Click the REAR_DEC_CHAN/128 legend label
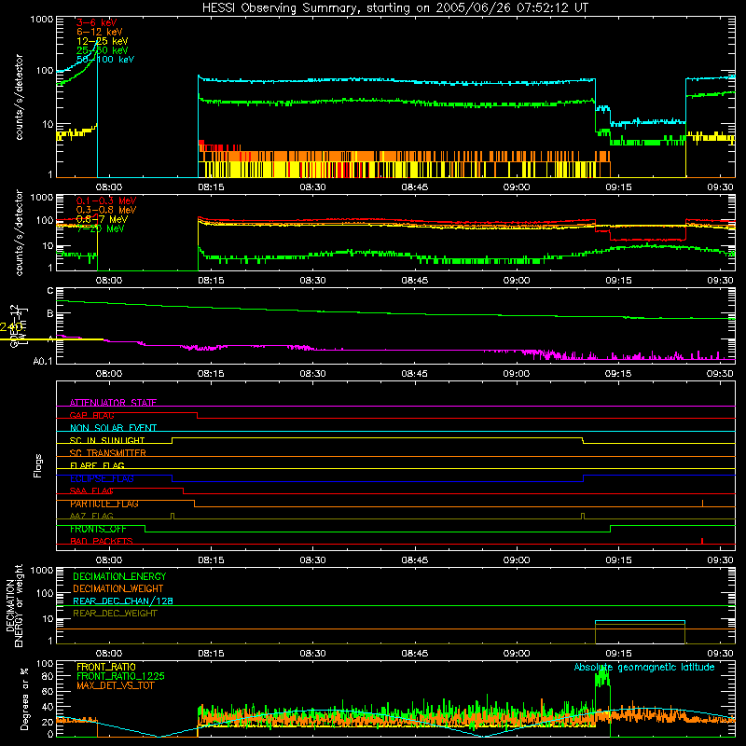The image size is (746, 746). pos(123,601)
